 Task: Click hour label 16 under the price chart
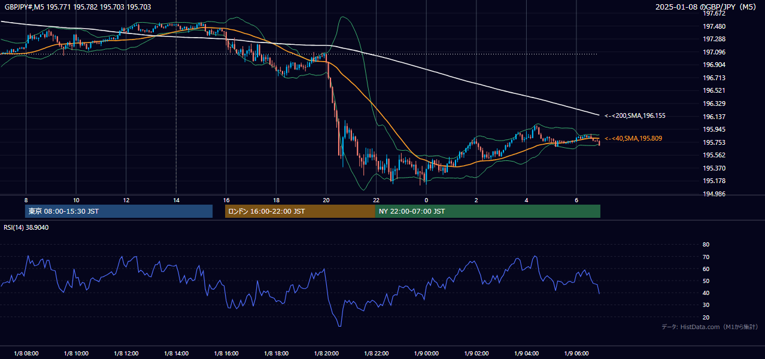(226, 200)
